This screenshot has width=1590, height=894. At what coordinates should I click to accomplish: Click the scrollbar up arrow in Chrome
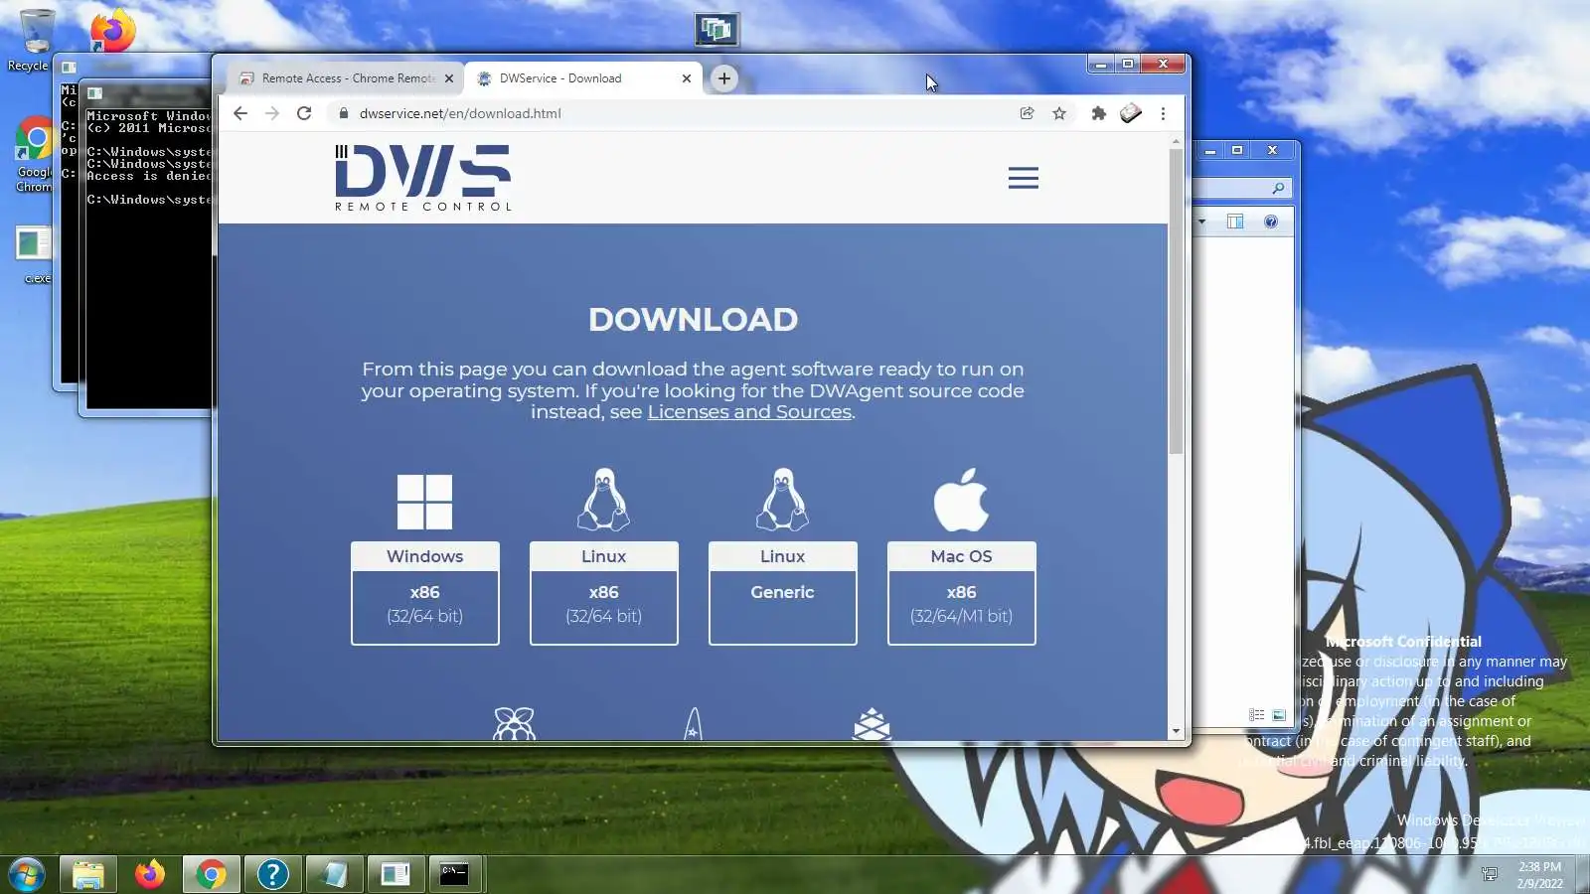(1176, 141)
